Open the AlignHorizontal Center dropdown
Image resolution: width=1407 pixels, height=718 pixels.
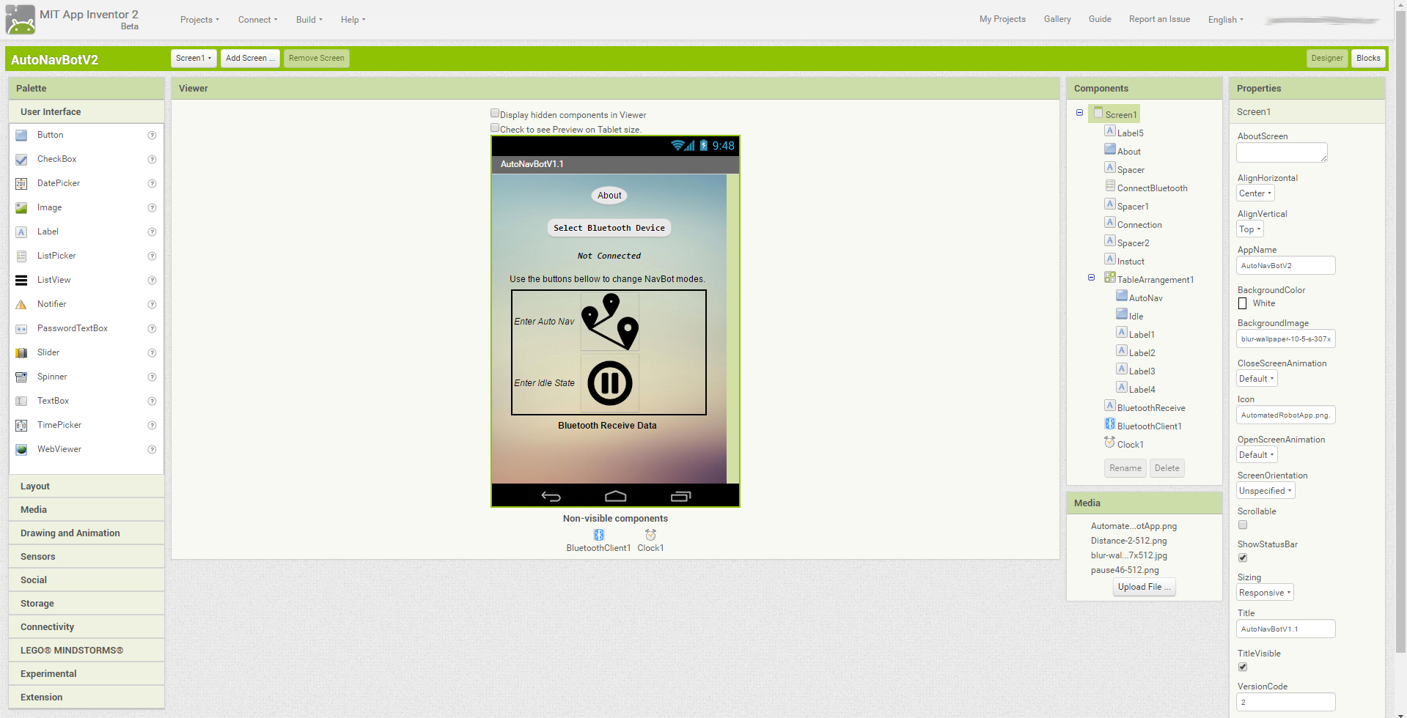pos(1255,193)
